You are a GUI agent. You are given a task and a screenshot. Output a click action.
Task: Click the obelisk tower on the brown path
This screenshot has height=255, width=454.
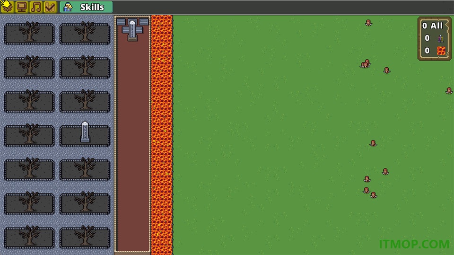[x=132, y=30]
